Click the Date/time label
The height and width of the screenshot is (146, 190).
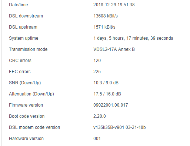click(19, 5)
